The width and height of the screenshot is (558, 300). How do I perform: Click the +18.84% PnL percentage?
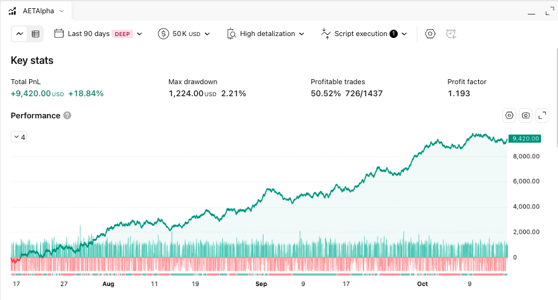(x=86, y=94)
